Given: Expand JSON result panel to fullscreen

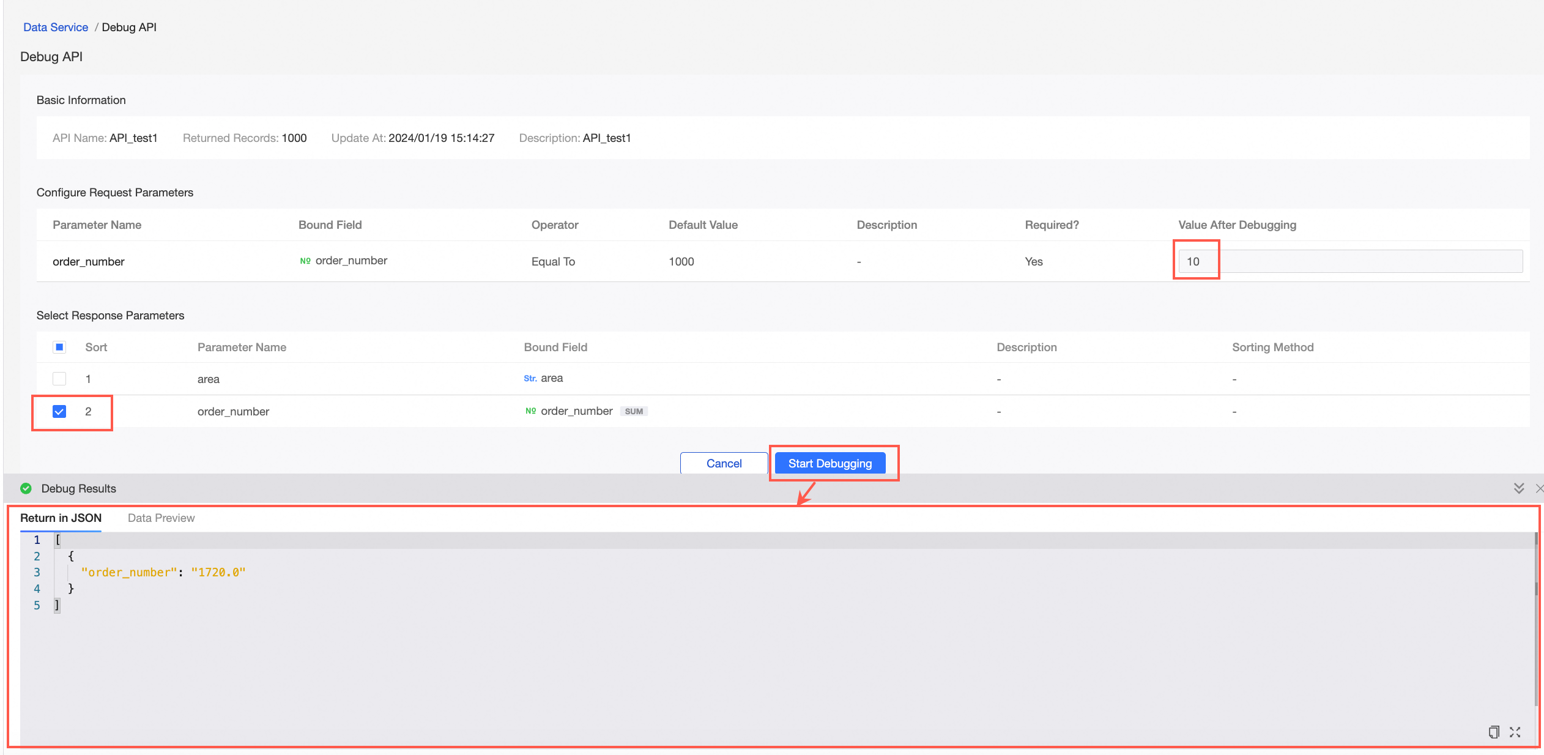Looking at the screenshot, I should pos(1515,732).
